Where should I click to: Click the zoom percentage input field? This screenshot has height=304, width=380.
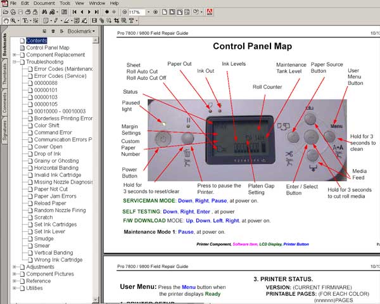pyautogui.click(x=136, y=12)
